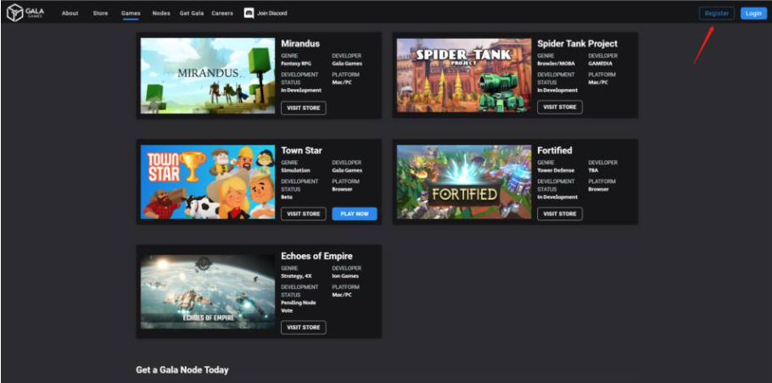Open the Mirandus game thumbnail
This screenshot has height=383, width=772.
pyautogui.click(x=208, y=75)
